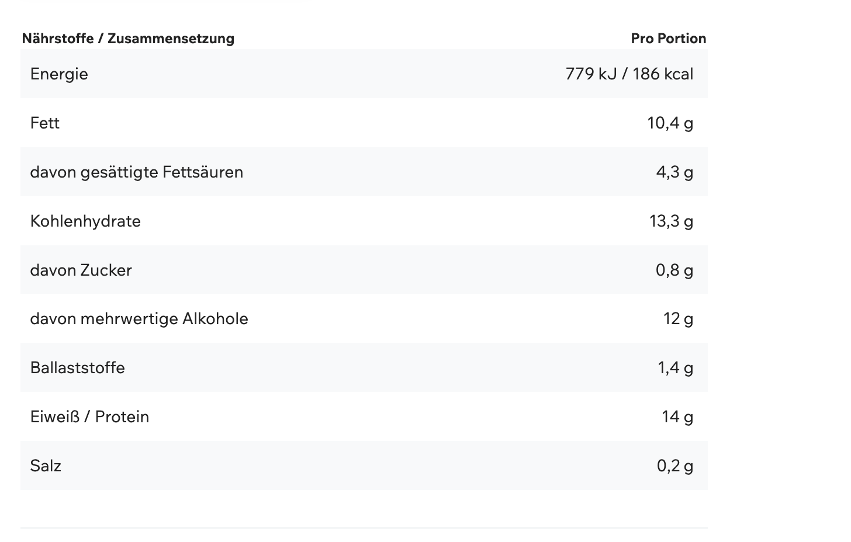Click the 0,8 g sugar value

coord(674,270)
